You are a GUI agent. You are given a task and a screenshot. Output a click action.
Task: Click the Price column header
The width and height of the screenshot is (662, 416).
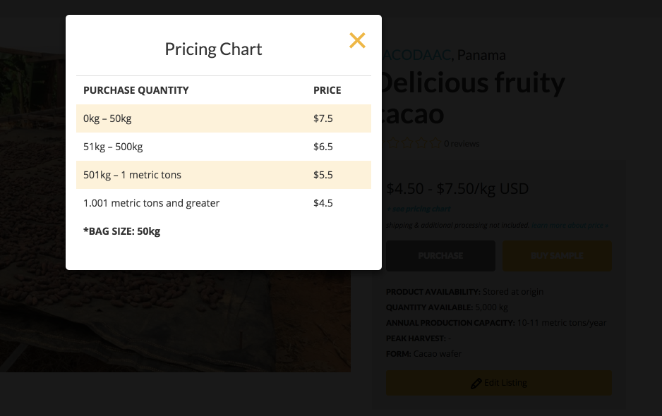(x=327, y=90)
